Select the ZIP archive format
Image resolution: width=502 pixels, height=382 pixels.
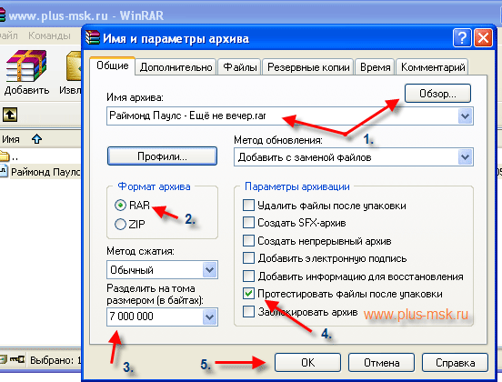coord(120,224)
